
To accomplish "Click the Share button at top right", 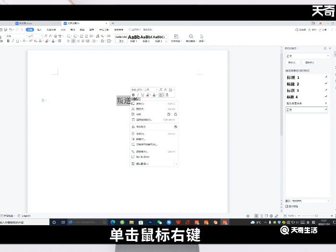I will [323, 30].
